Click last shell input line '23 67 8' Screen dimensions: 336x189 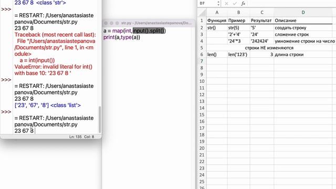tap(24, 131)
